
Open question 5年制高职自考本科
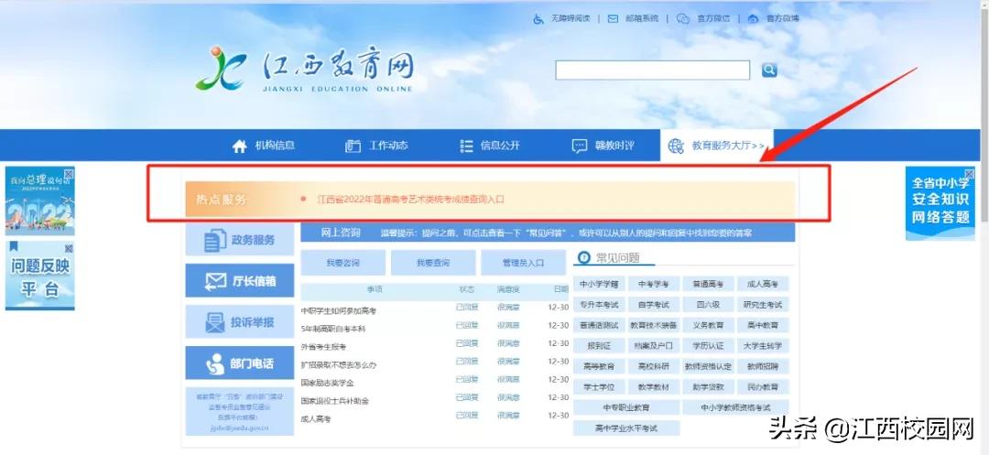click(x=333, y=329)
